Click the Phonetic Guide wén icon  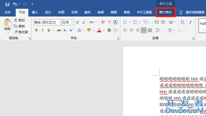click(109, 22)
